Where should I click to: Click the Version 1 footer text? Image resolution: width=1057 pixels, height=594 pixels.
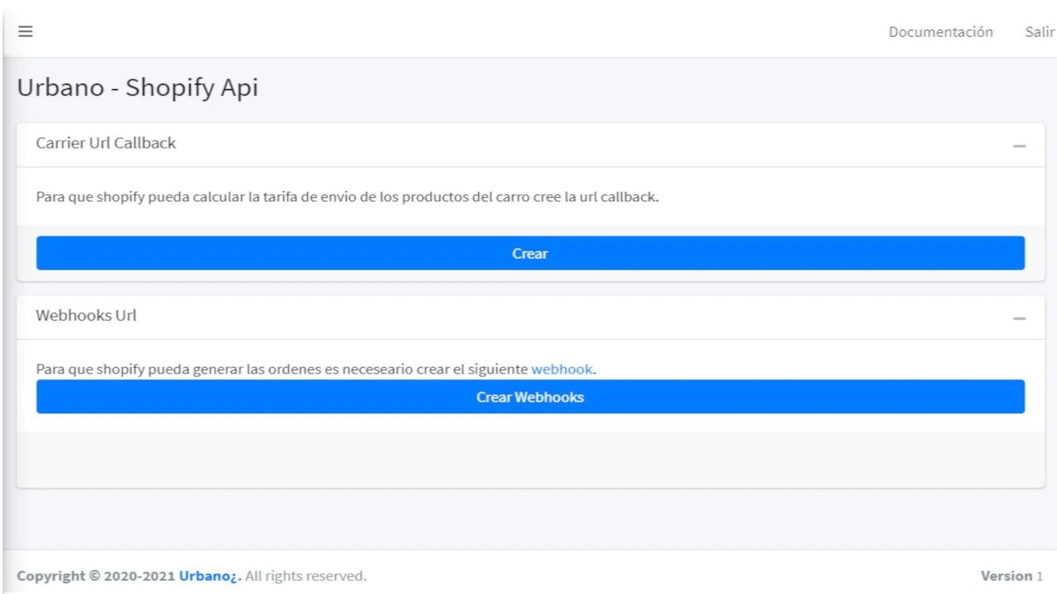tap(1011, 576)
